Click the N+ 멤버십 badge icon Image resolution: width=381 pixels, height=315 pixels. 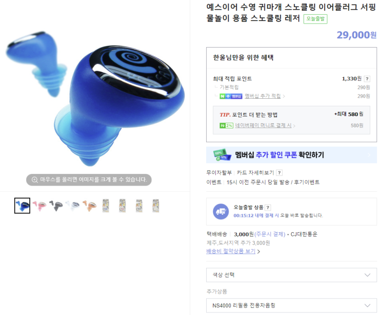click(x=231, y=96)
